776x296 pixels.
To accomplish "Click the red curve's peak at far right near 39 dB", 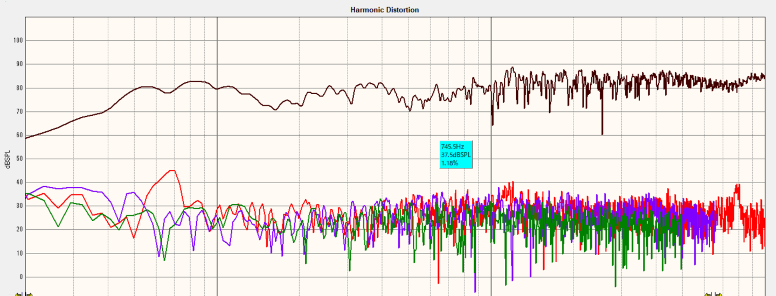I will point(737,185).
